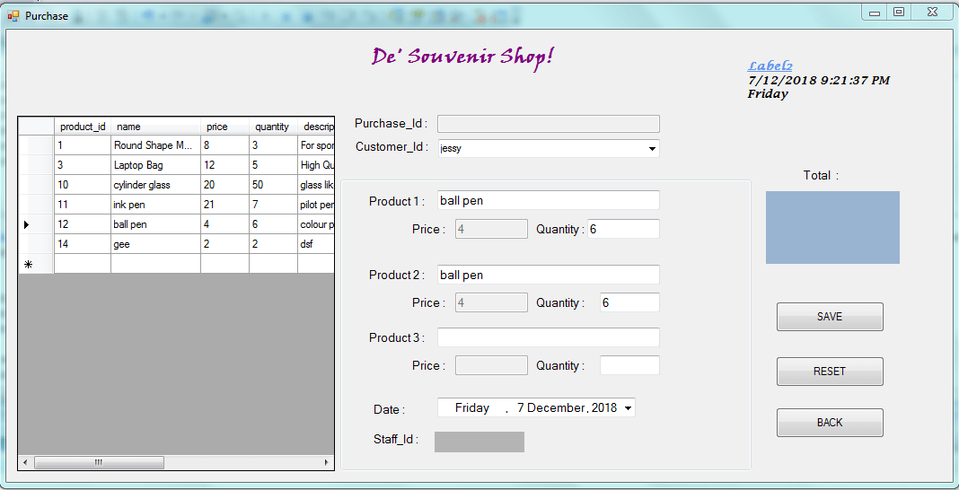This screenshot has height=490, width=959.
Task: Open the Date picker dropdown arrow
Action: coord(629,408)
